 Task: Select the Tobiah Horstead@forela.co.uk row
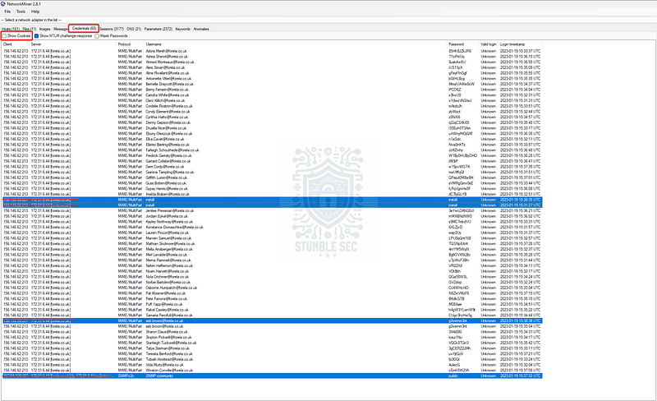pyautogui.click(x=272, y=359)
